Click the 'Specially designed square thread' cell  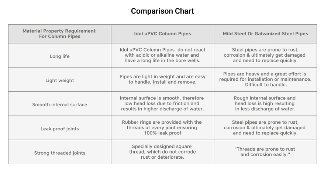(x=162, y=152)
